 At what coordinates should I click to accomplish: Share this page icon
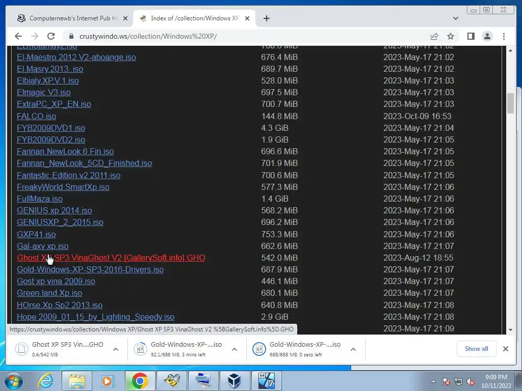[434, 36]
